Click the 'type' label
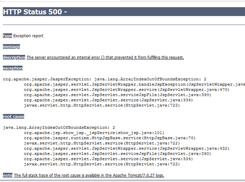 tap(7, 36)
